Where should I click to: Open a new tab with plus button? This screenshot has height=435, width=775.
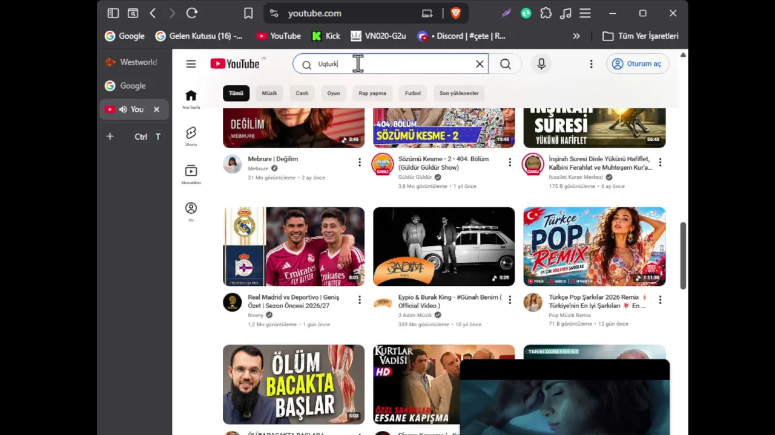[x=110, y=137]
